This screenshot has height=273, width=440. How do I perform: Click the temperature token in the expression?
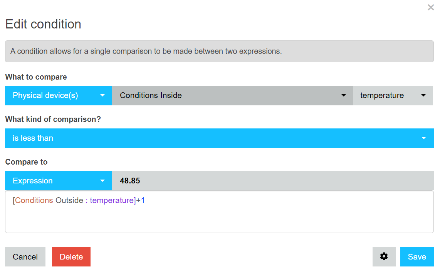[111, 200]
